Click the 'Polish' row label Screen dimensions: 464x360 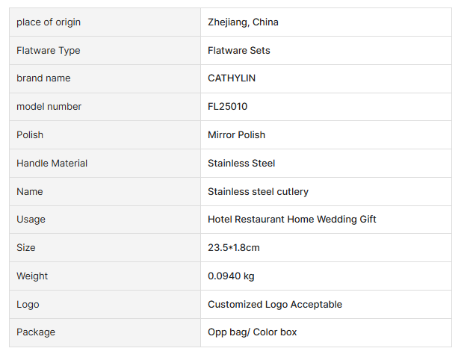(x=30, y=135)
